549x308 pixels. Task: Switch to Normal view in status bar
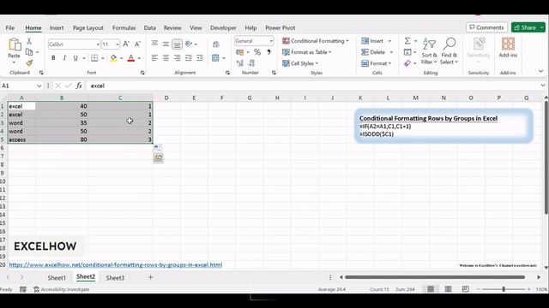click(431, 289)
